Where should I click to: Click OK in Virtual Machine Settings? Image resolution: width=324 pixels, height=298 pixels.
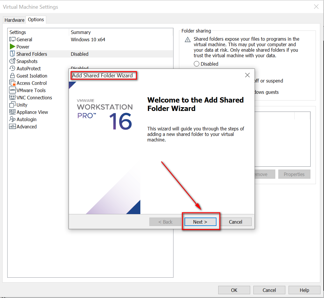(234, 290)
